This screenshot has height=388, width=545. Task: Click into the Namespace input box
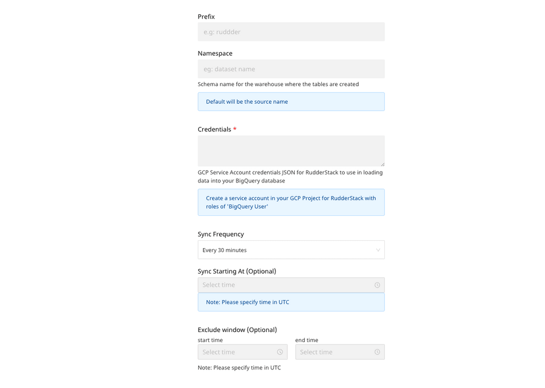tap(291, 69)
